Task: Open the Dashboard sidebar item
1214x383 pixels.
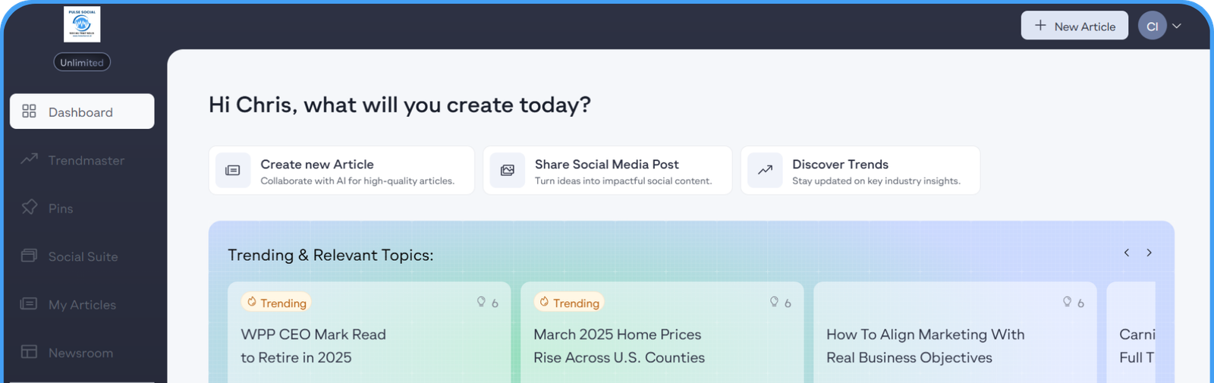Action: pos(82,111)
